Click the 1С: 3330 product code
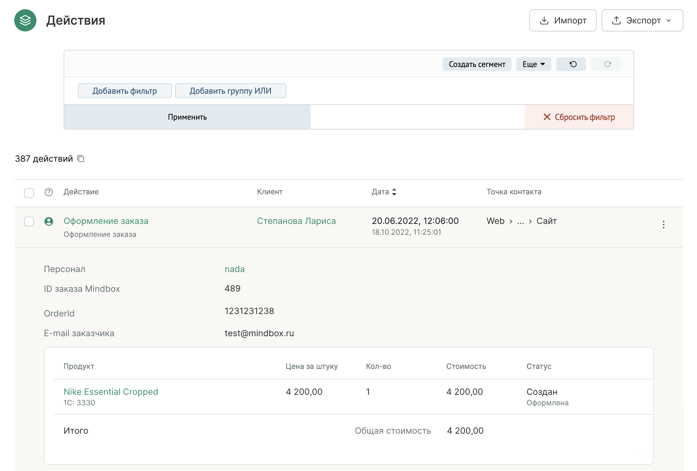This screenshot has width=697, height=471. point(79,403)
